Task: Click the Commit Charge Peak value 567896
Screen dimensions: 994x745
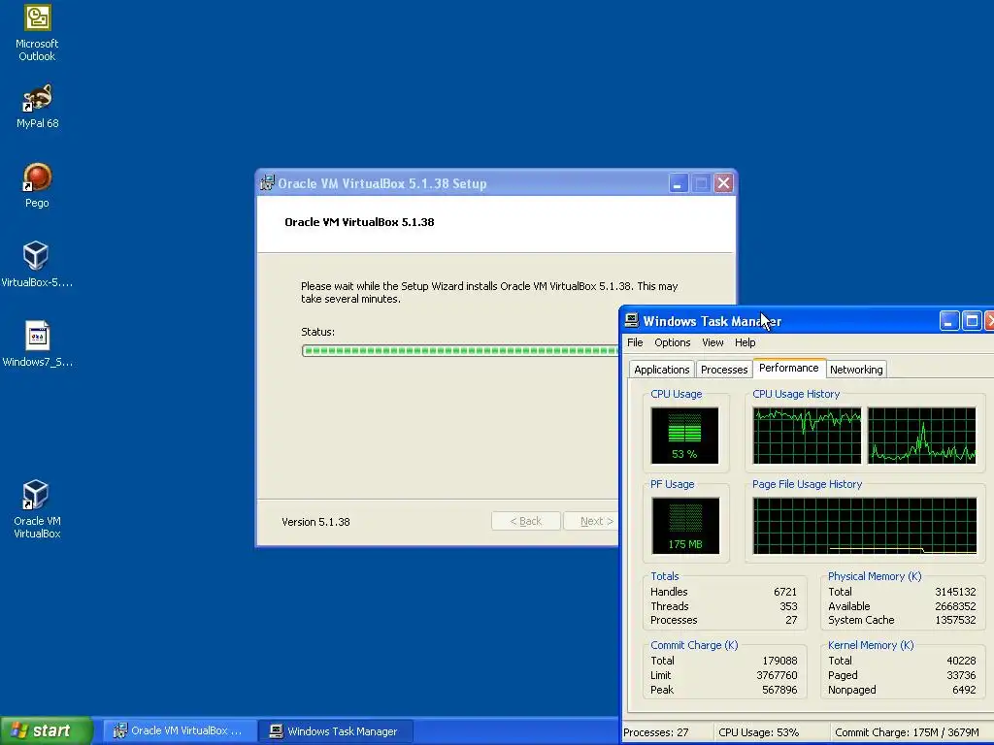Action: tap(779, 690)
